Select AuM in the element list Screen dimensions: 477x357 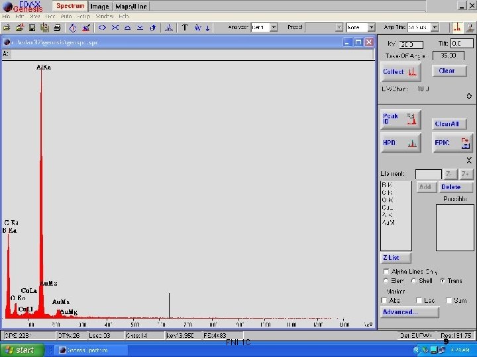tap(388, 223)
